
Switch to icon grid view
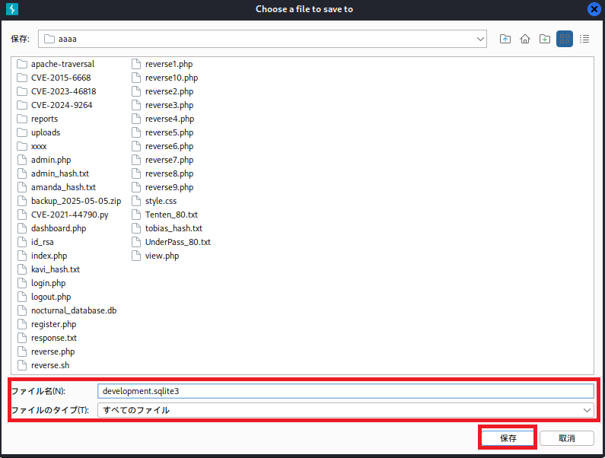[x=565, y=39]
